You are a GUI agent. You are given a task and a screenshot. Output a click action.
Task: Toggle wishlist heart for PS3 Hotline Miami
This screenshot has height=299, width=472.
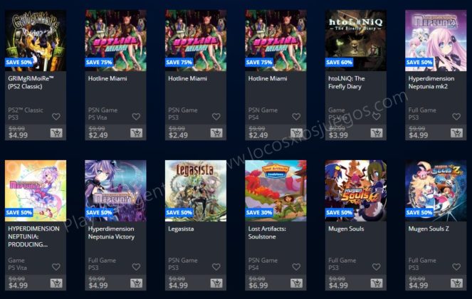(216, 117)
